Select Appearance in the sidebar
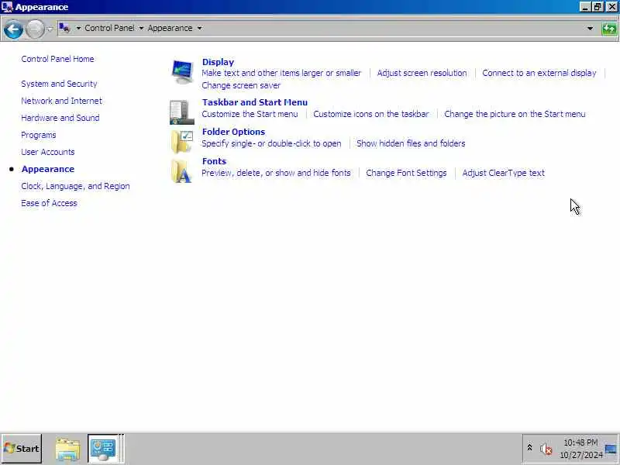This screenshot has height=465, width=620. [x=48, y=169]
